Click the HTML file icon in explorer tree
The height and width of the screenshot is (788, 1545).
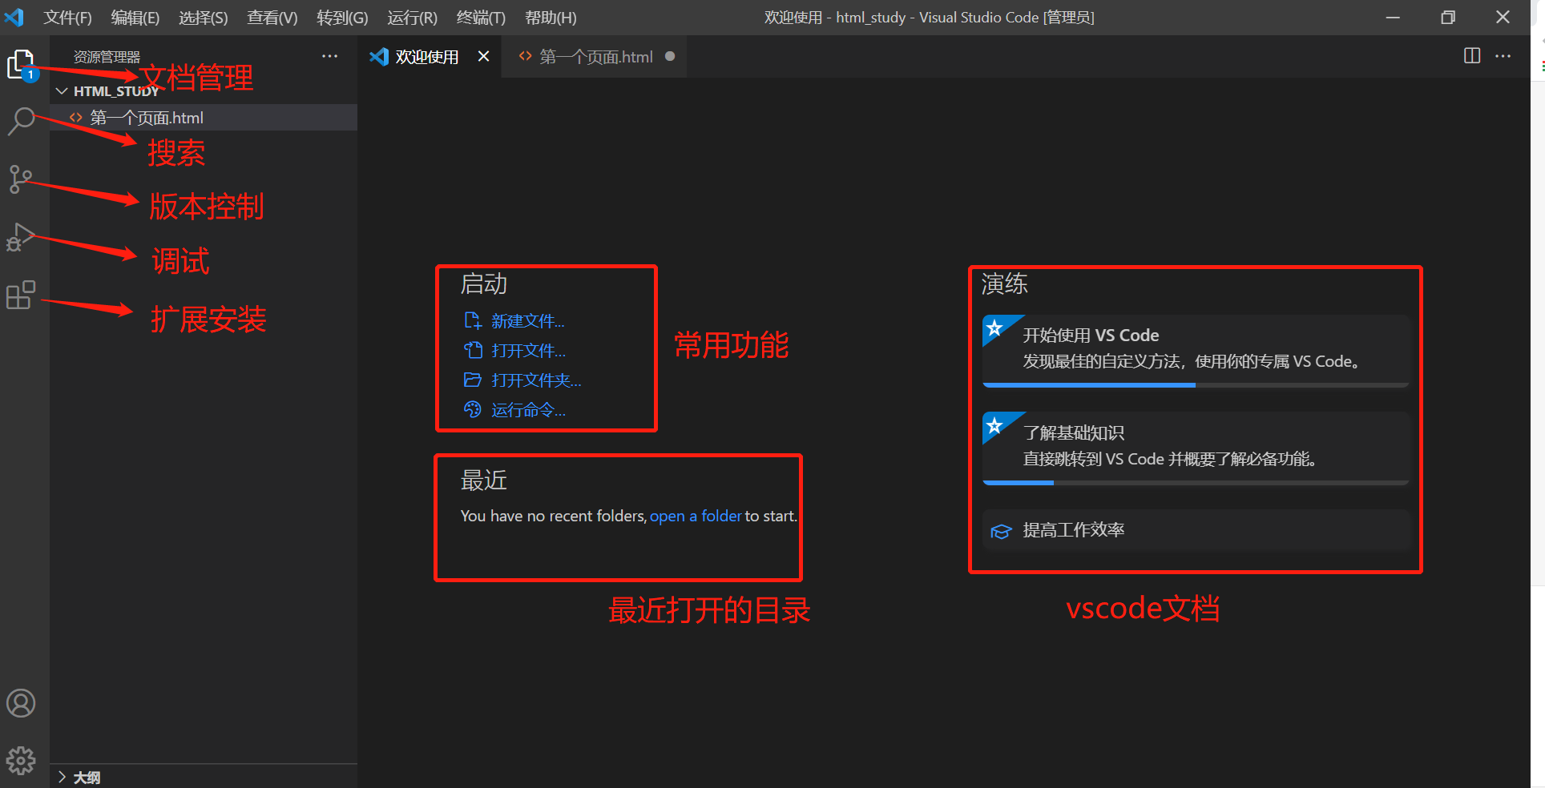click(x=76, y=118)
